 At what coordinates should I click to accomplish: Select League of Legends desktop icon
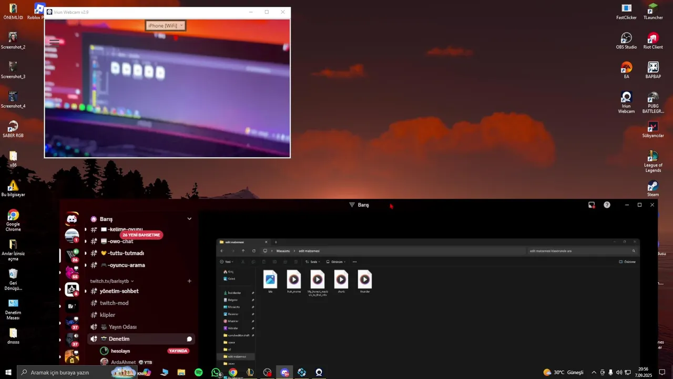click(653, 162)
